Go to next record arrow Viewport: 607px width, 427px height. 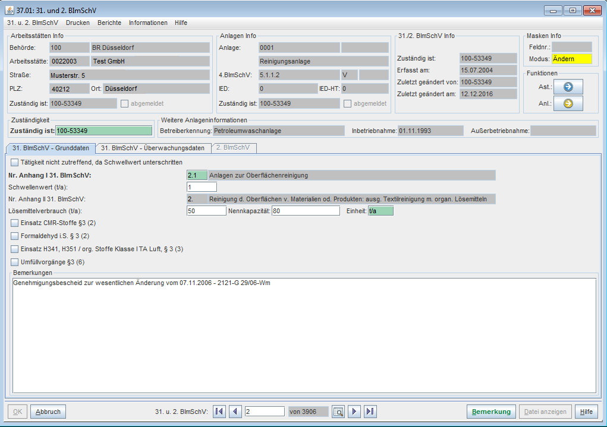click(354, 412)
